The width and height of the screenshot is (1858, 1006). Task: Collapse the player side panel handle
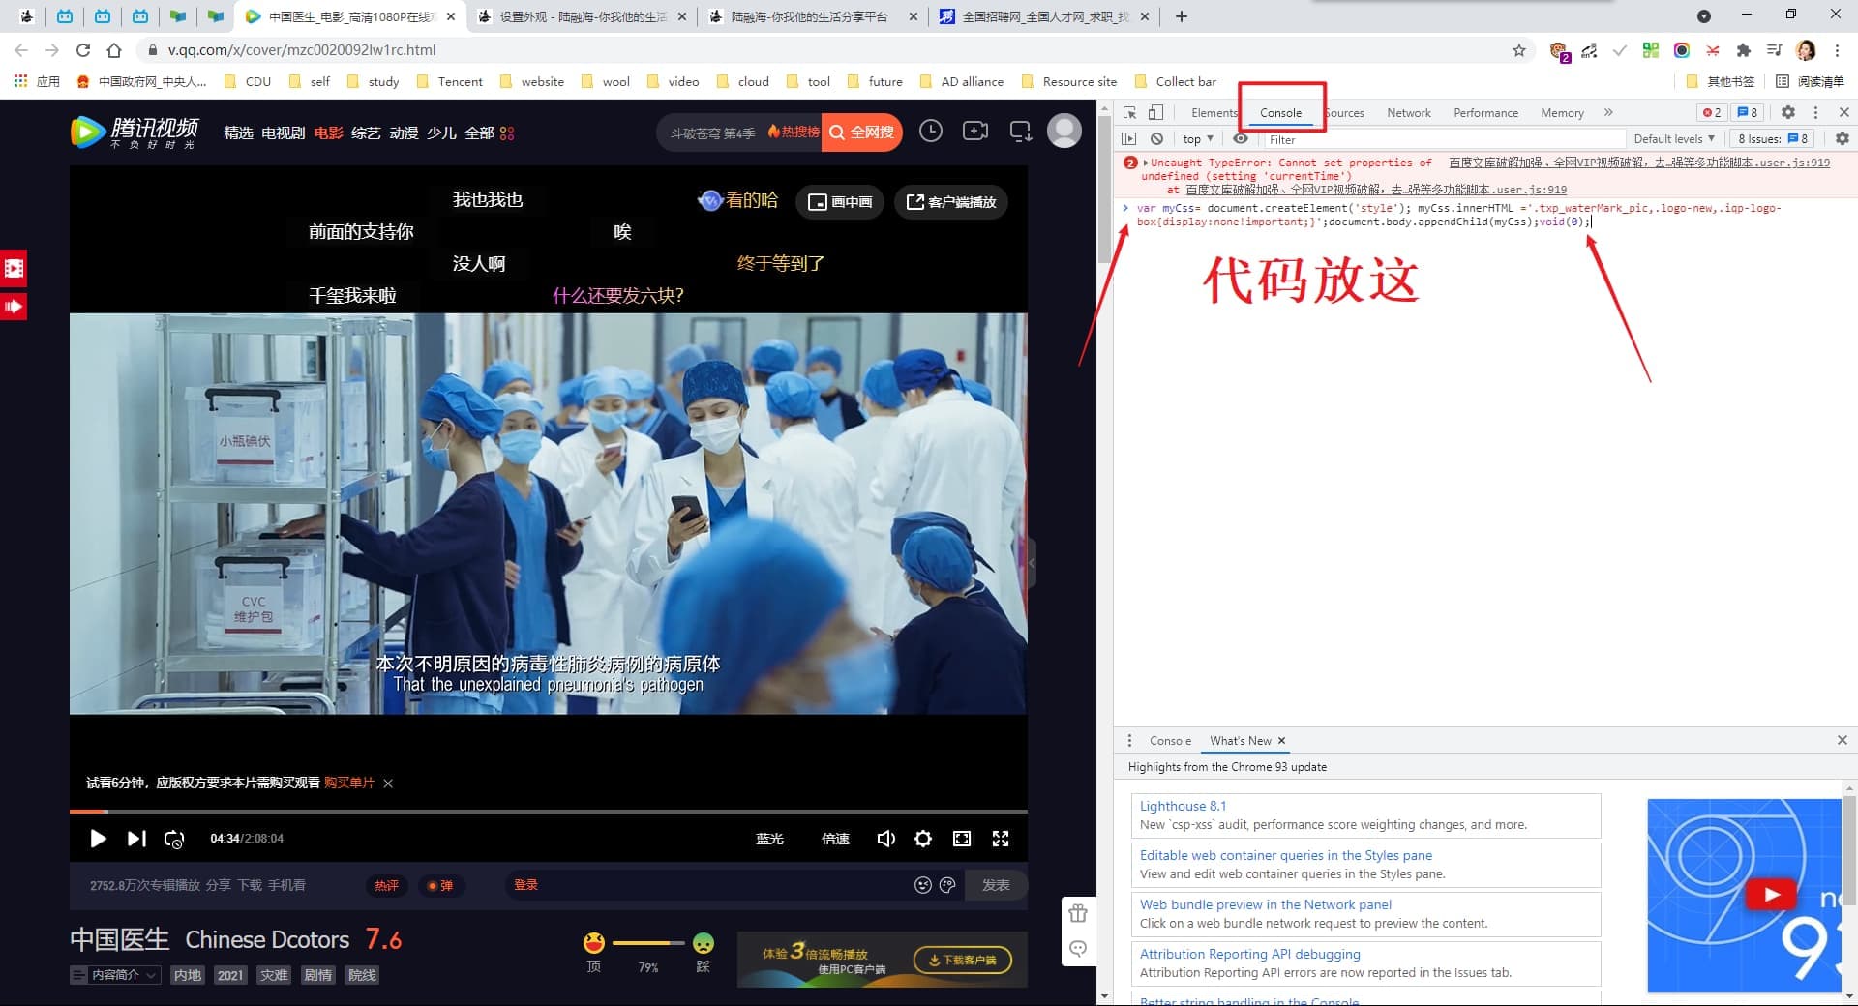(x=1032, y=562)
